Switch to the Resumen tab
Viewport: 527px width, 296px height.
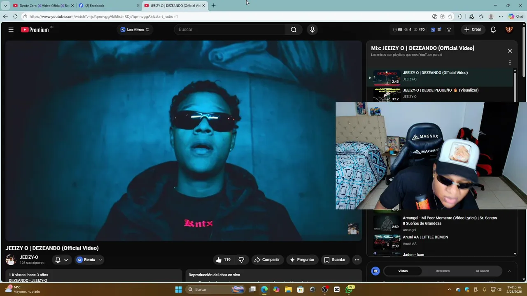tap(443, 271)
